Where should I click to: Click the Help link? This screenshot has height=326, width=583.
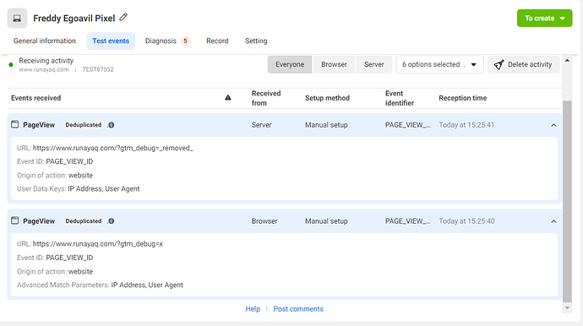(253, 309)
